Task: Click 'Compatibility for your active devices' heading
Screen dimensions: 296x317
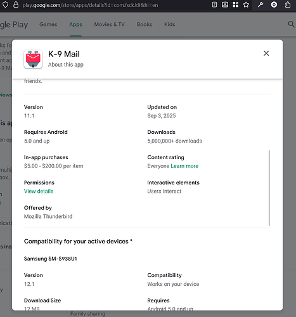Action: coord(78,242)
